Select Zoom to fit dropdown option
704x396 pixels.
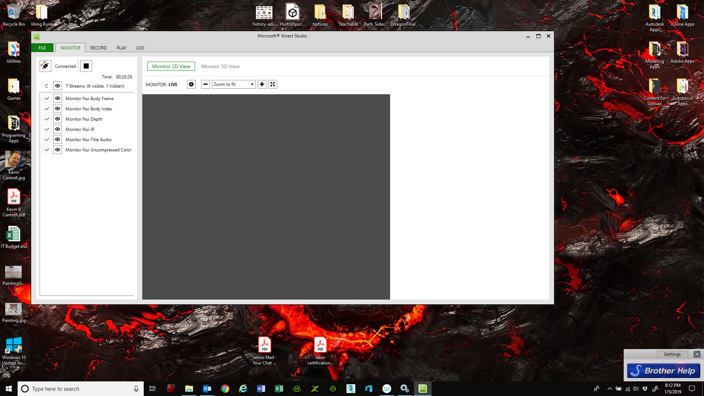(233, 84)
